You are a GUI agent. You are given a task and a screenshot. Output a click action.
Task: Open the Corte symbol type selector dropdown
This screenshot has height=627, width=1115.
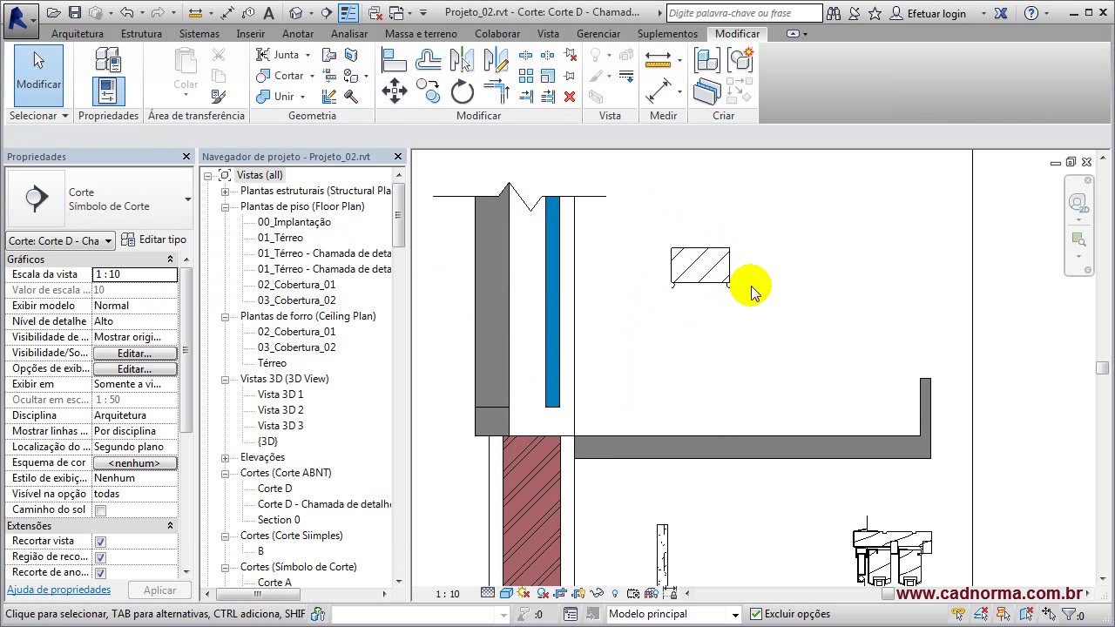tap(187, 199)
